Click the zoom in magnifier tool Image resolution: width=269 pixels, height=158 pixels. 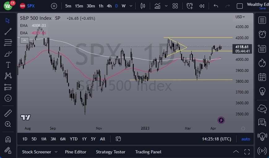[x=8, y=124]
